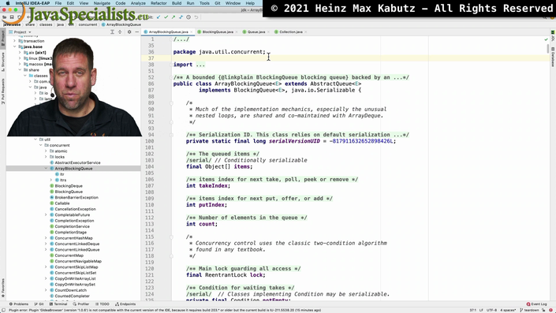The image size is (556, 313).
Task: Open Project panel settings gear
Action: [x=129, y=32]
